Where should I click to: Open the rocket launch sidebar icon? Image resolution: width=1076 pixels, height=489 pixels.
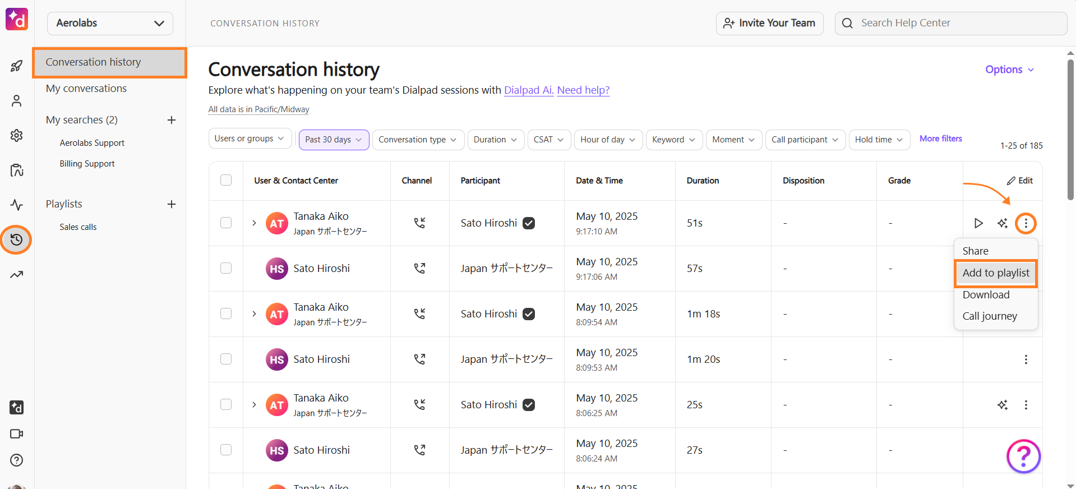coord(17,66)
